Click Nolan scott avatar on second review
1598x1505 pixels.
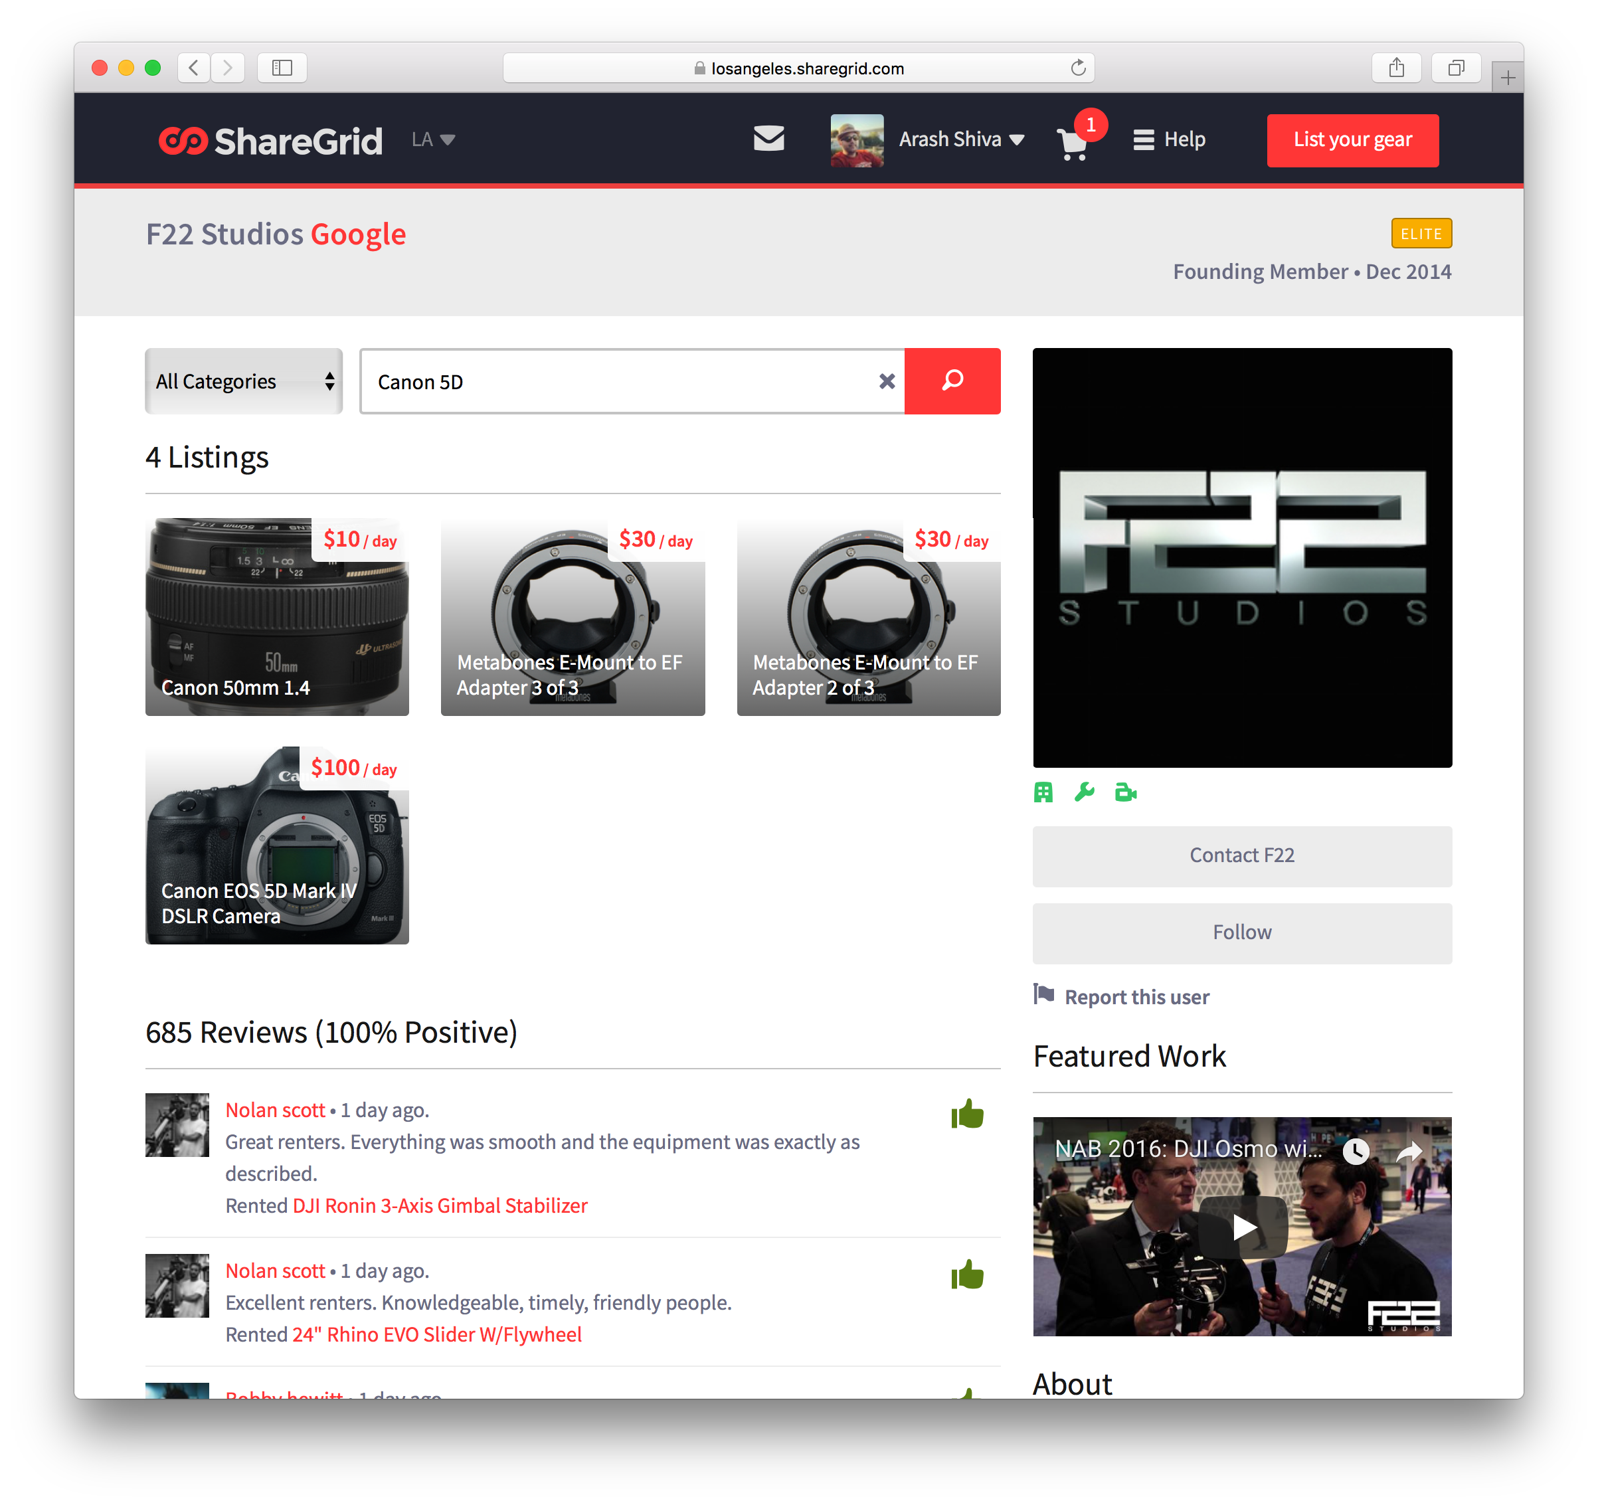tap(177, 1286)
